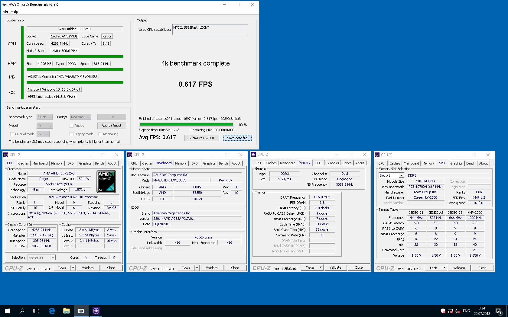
Task: Switch to CPU tab in Memory CPU-Z window
Action: (258, 163)
